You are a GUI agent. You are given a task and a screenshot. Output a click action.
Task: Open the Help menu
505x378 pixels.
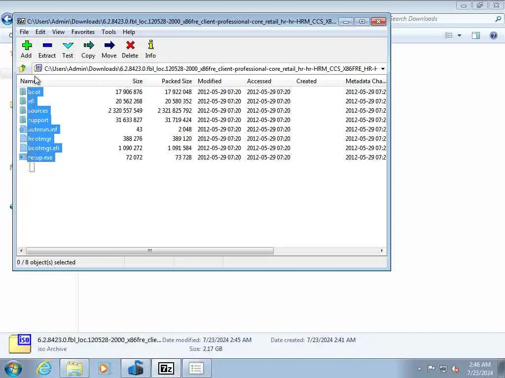[x=129, y=32]
